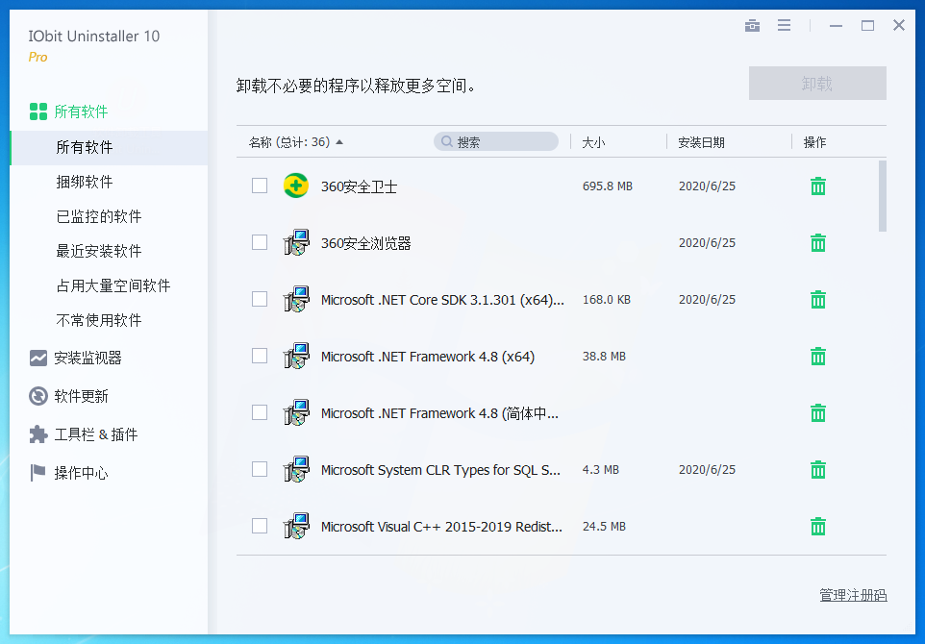
Task: Click the magnifier icon in search box
Action: (446, 141)
